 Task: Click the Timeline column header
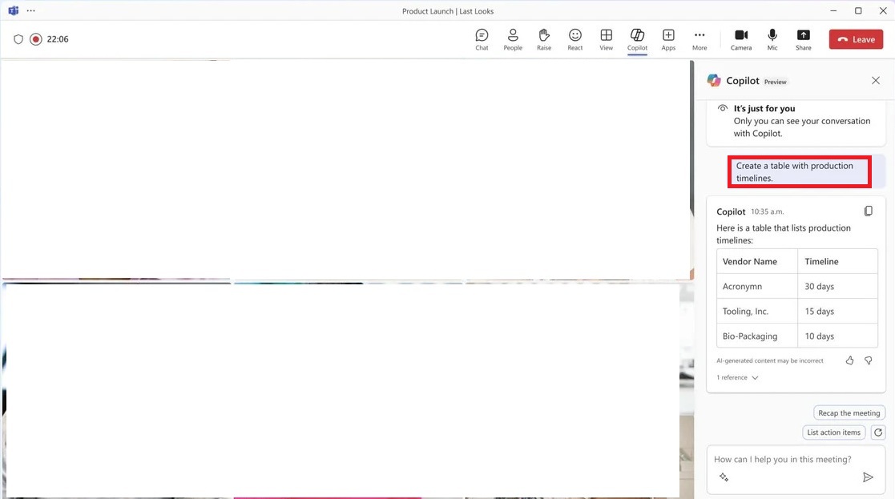pyautogui.click(x=837, y=261)
